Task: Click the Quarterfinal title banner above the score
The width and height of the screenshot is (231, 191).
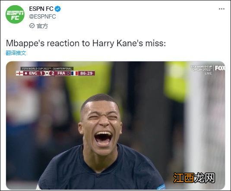Action: [47, 69]
